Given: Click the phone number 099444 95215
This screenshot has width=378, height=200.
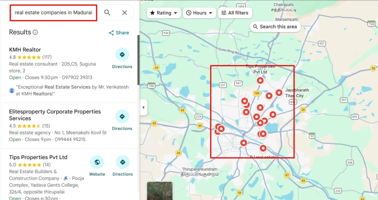Looking at the screenshot, I should tap(70, 139).
